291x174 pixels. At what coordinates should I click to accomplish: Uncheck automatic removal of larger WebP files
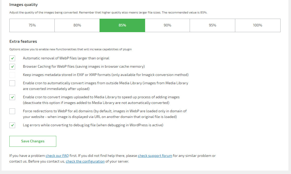pos(12,58)
